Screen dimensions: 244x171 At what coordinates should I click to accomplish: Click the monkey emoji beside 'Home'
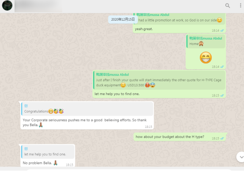pos(201,44)
